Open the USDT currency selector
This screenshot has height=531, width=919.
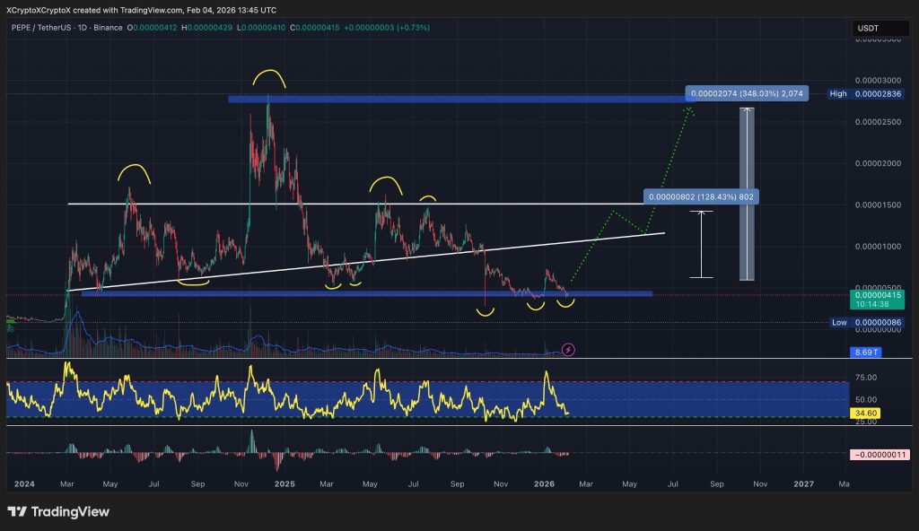click(868, 29)
